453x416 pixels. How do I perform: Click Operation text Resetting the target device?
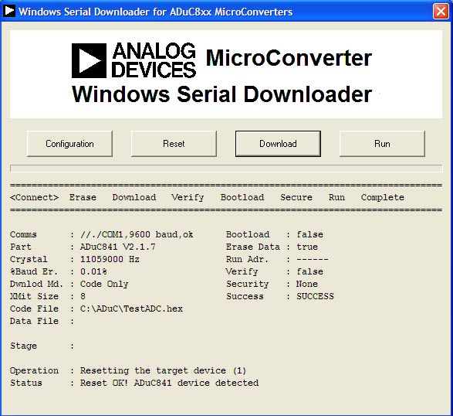point(163,370)
